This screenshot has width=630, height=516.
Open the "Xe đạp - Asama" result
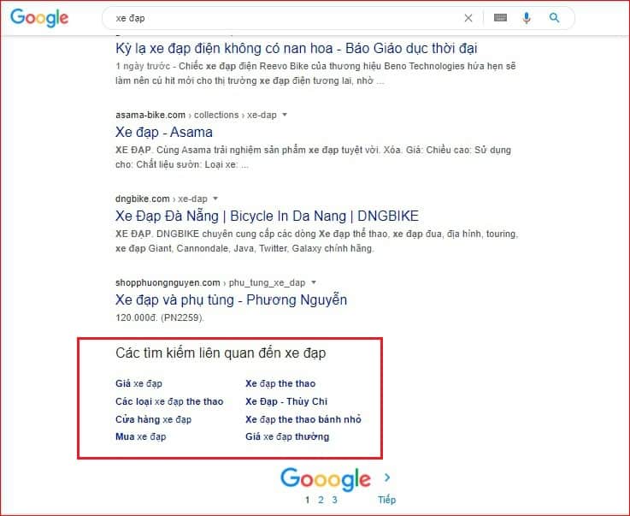pos(164,133)
